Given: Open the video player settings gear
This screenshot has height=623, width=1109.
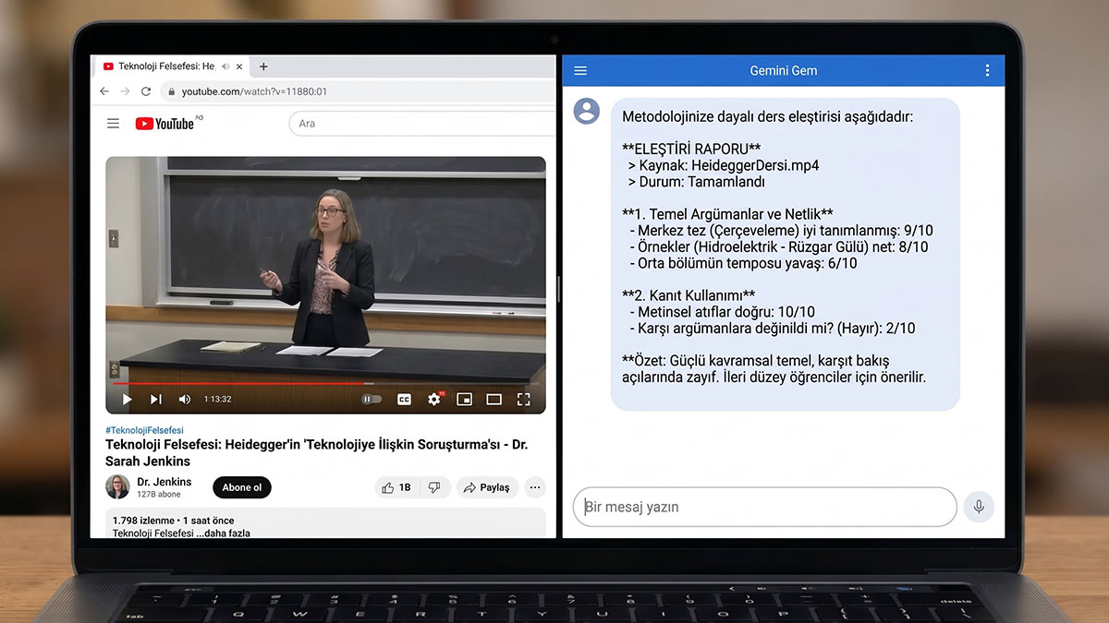Looking at the screenshot, I should click(x=434, y=400).
